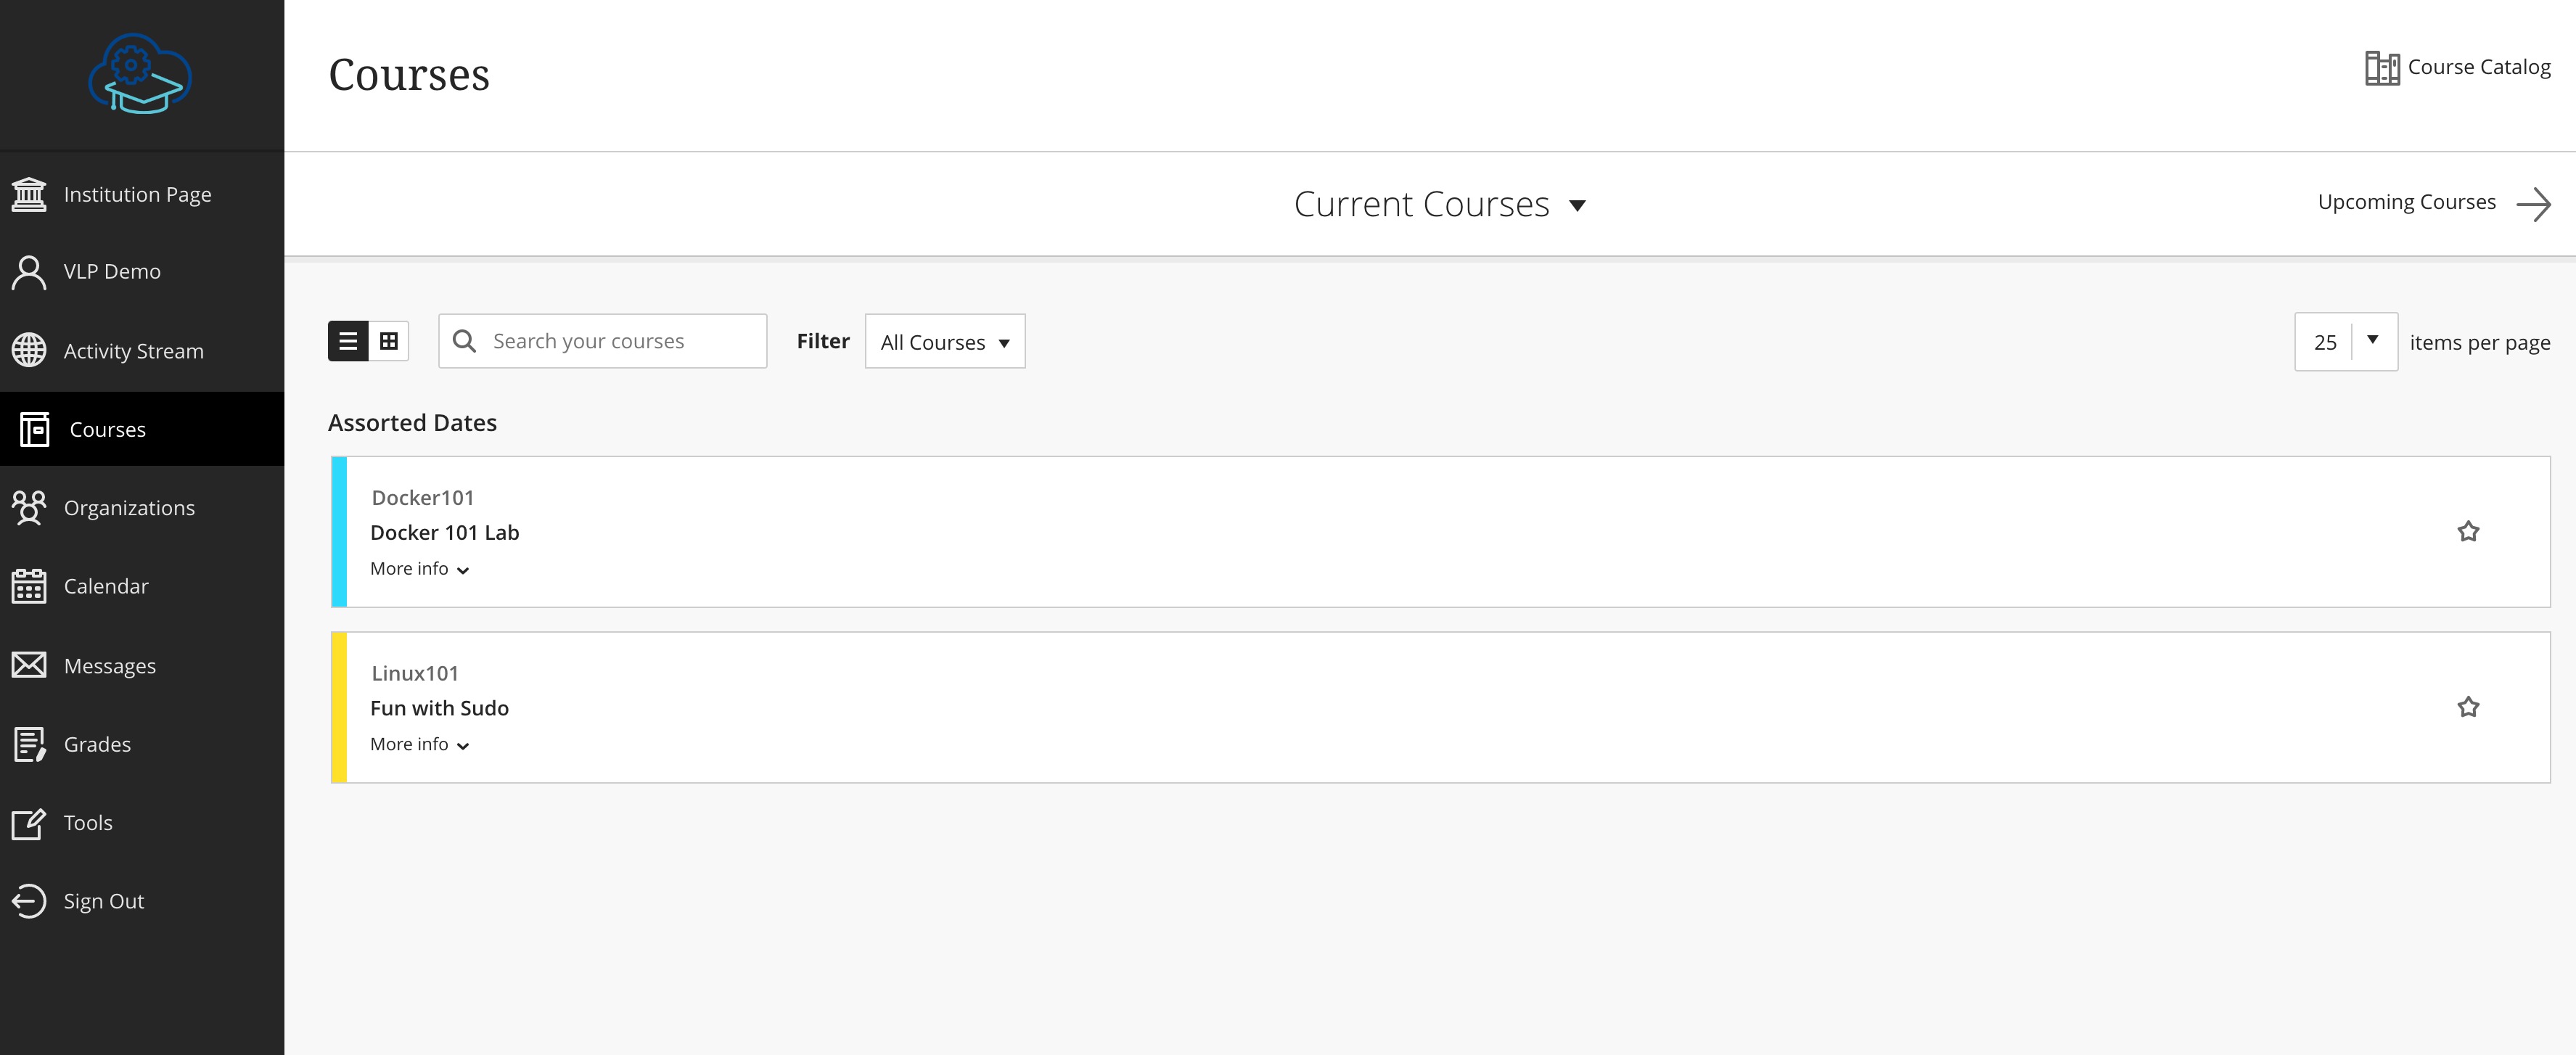Click the Institution Page building icon
Image resolution: width=2576 pixels, height=1055 pixels.
[29, 194]
